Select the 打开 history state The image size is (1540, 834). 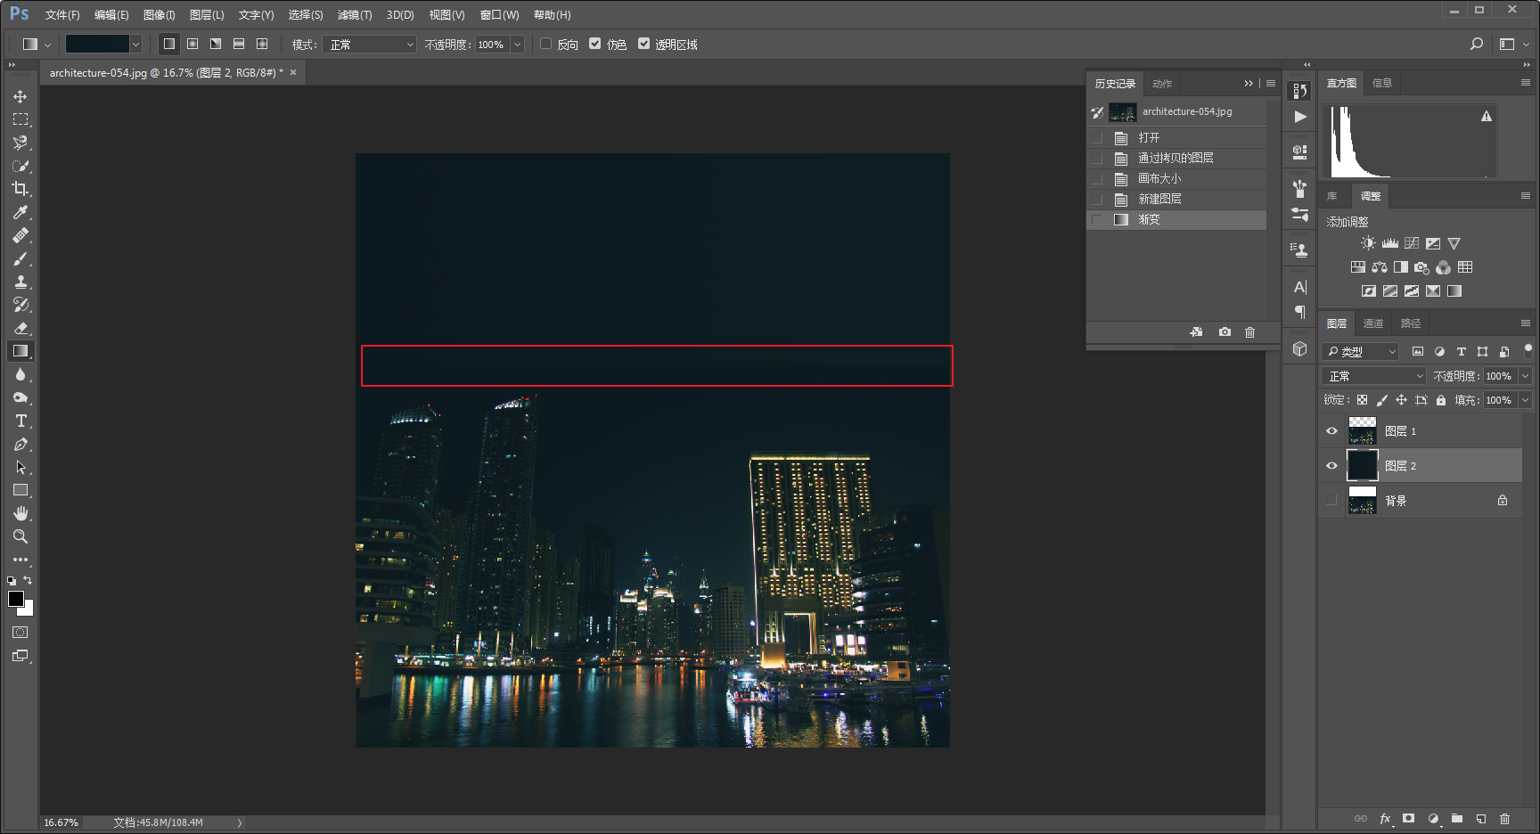coord(1177,138)
